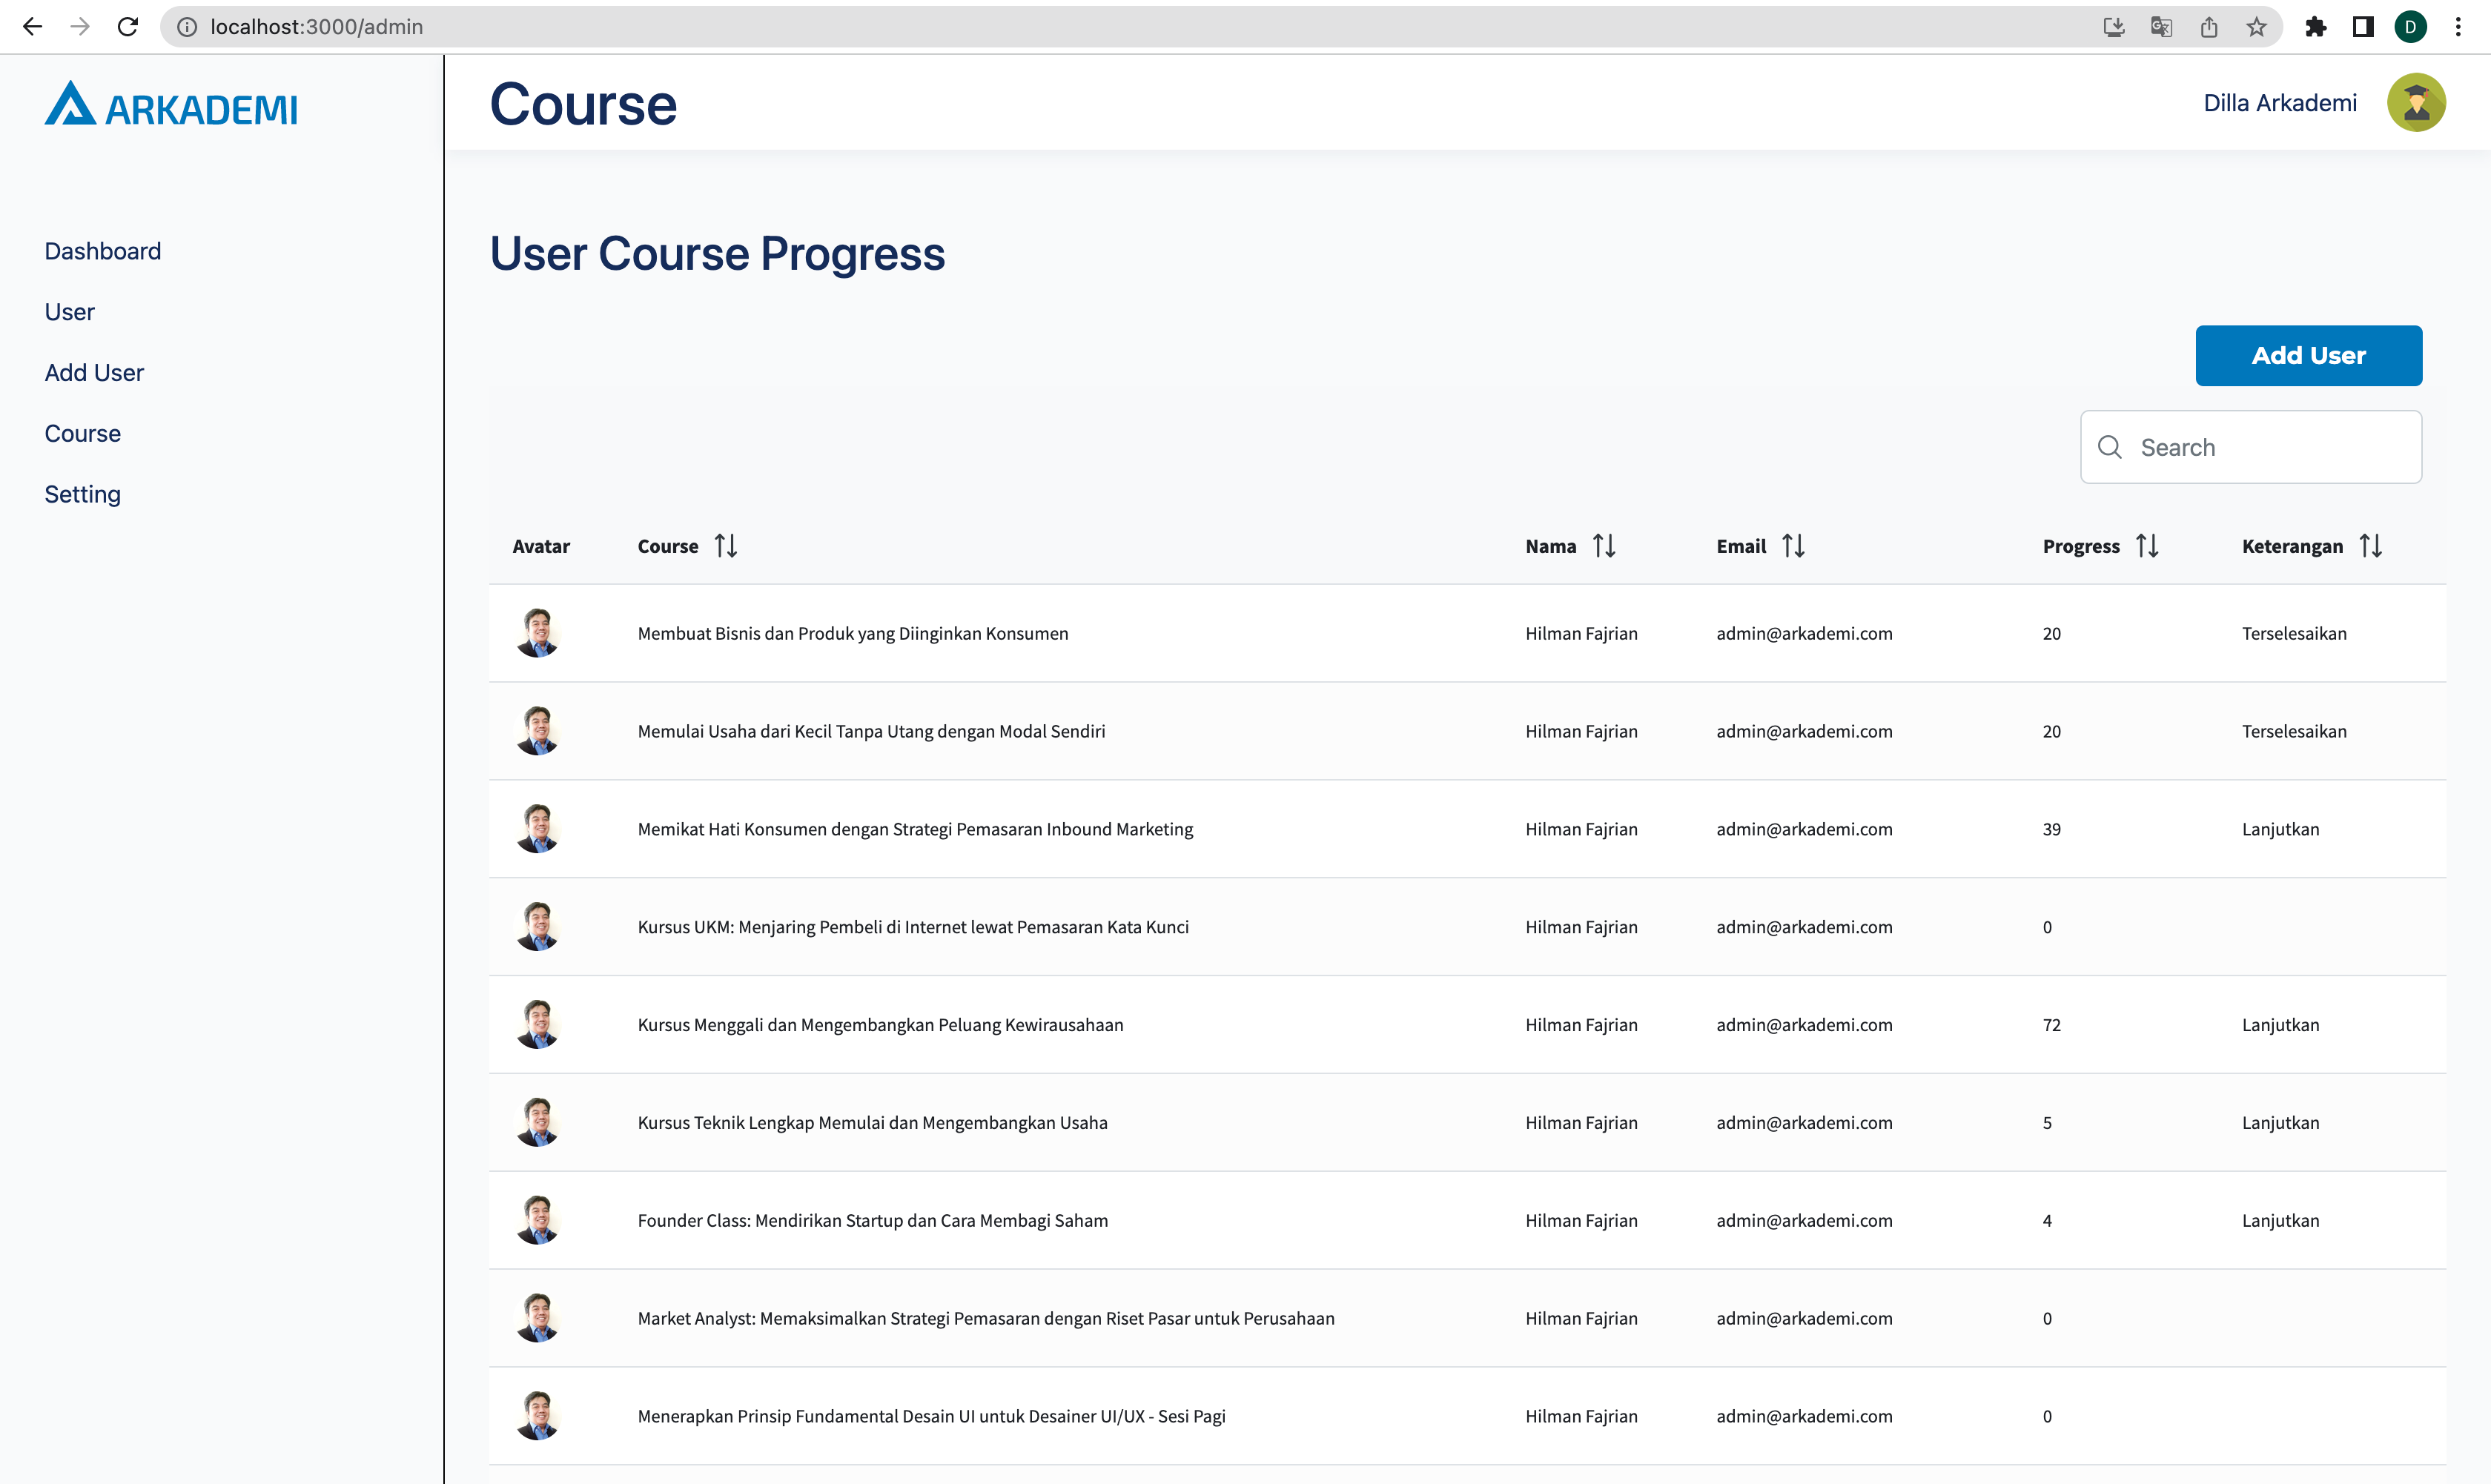Image resolution: width=2491 pixels, height=1484 pixels.
Task: Click the share icon in the toolbar
Action: (x=2209, y=27)
